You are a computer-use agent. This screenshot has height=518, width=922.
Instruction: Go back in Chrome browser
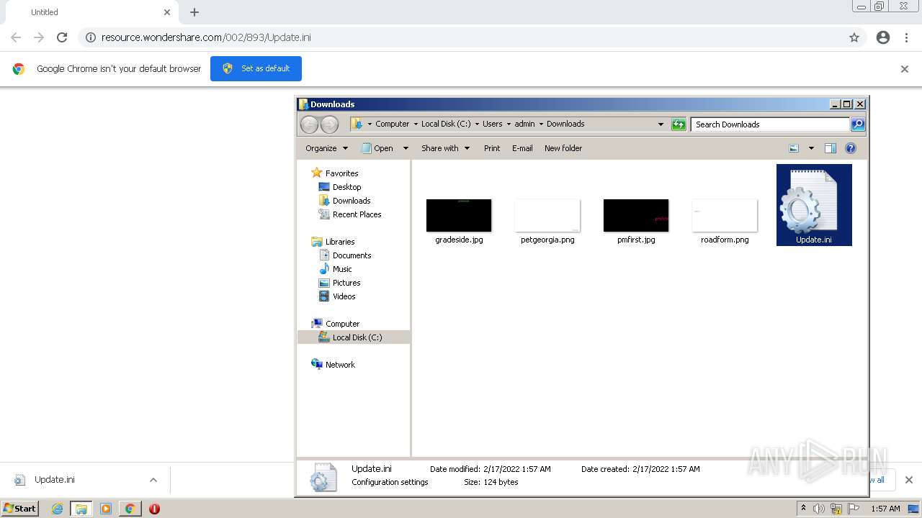[16, 37]
